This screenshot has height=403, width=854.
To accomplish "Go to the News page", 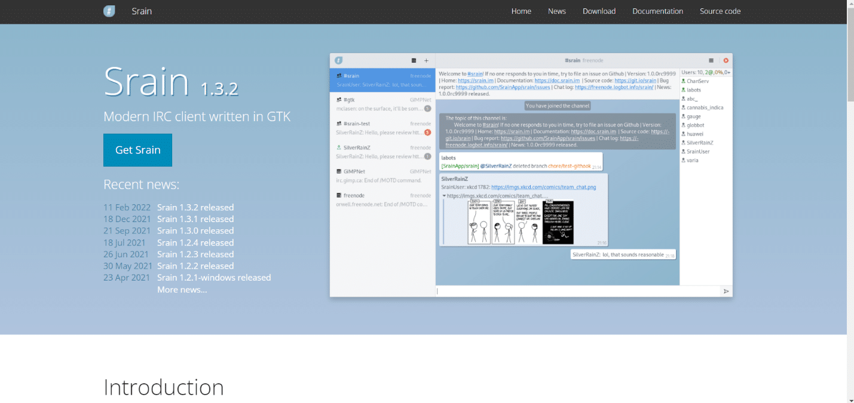I will [x=557, y=11].
